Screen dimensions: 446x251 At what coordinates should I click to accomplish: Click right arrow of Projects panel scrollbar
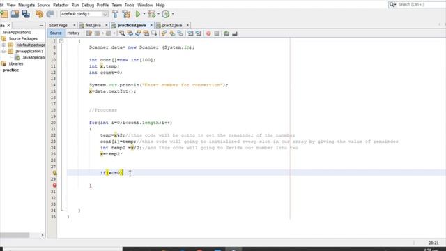point(42,235)
